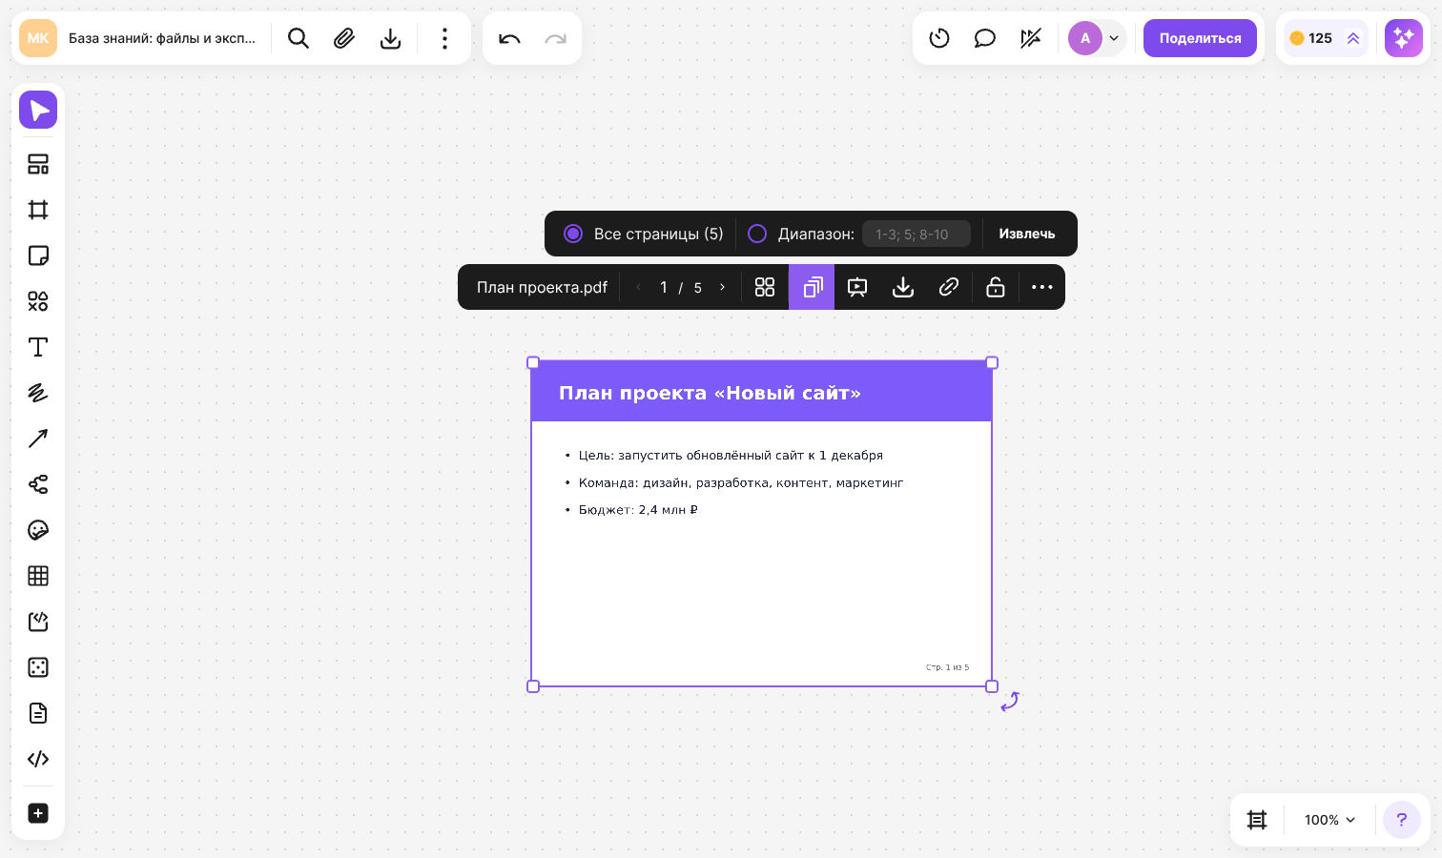
Task: Click the page range input field
Action: point(917,234)
